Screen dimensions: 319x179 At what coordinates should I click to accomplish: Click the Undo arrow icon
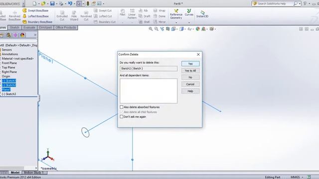pyautogui.click(x=70, y=3)
